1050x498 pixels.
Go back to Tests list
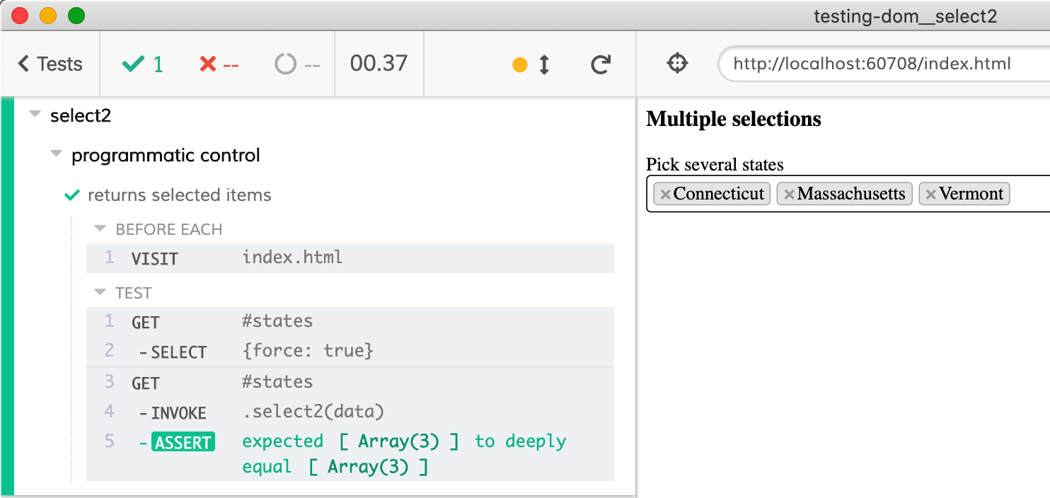click(50, 64)
